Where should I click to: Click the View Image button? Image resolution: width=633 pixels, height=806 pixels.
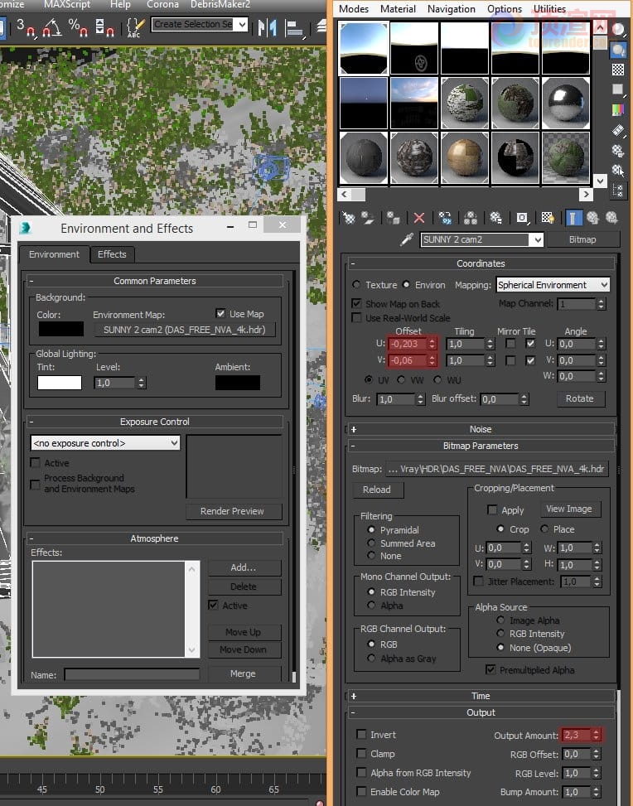[x=568, y=509]
